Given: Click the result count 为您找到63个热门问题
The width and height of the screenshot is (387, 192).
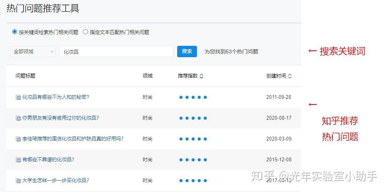Looking at the screenshot, I should click(231, 52).
